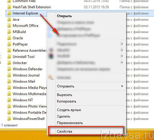
Task: Click the WindowsPowerShell folder icon
Action: click(x=9, y=119)
